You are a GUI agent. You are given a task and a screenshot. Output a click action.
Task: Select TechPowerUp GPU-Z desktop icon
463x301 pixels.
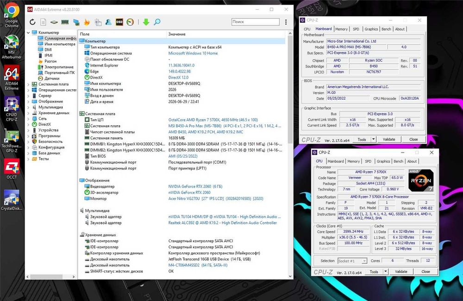[12, 141]
